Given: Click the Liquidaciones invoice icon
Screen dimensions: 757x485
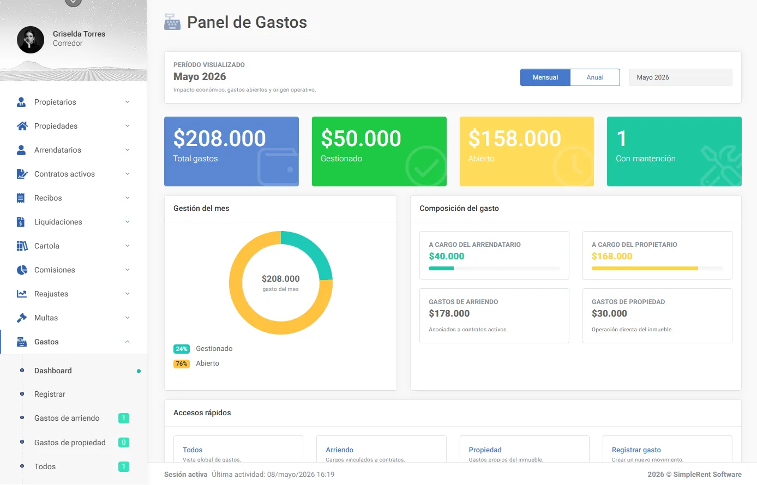Looking at the screenshot, I should (x=21, y=222).
